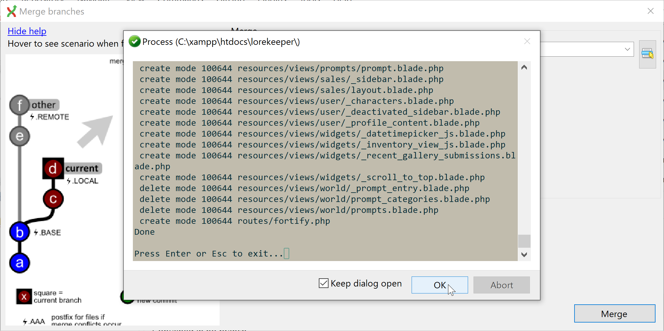This screenshot has width=664, height=331.
Task: Click the red current commit node d
Action: coord(53,168)
